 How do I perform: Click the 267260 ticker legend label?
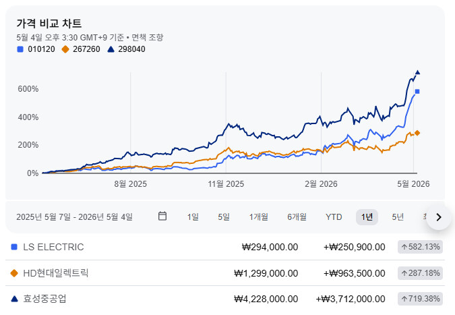86,49
